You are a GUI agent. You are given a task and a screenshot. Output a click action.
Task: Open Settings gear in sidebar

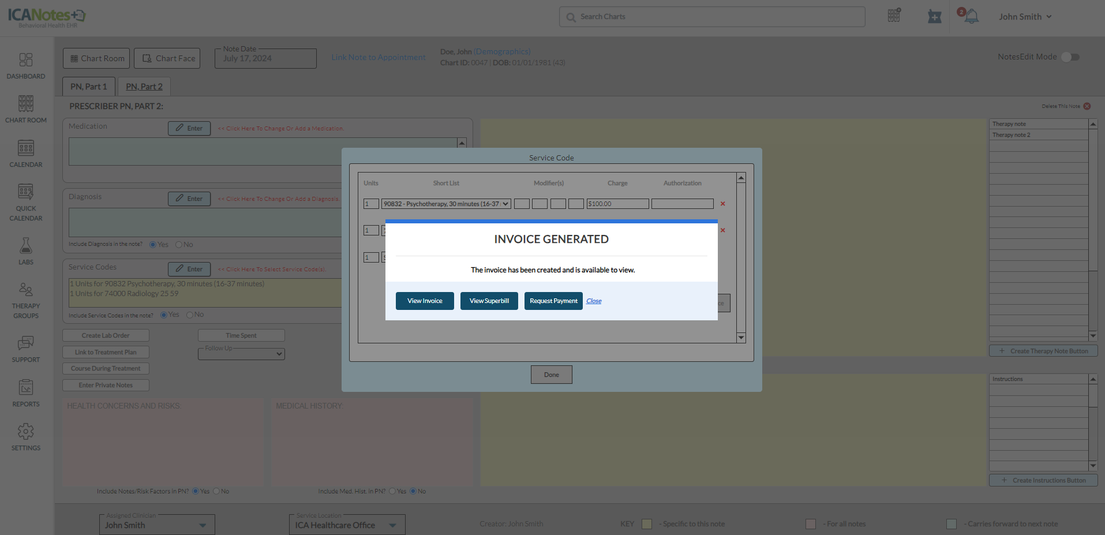(x=26, y=437)
